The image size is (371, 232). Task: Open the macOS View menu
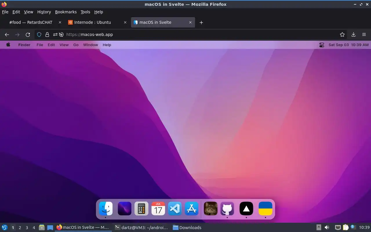64,45
